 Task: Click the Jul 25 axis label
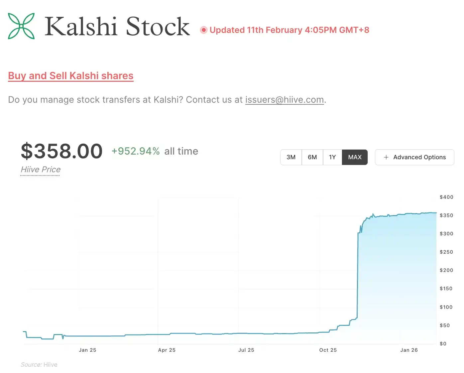pyautogui.click(x=246, y=350)
